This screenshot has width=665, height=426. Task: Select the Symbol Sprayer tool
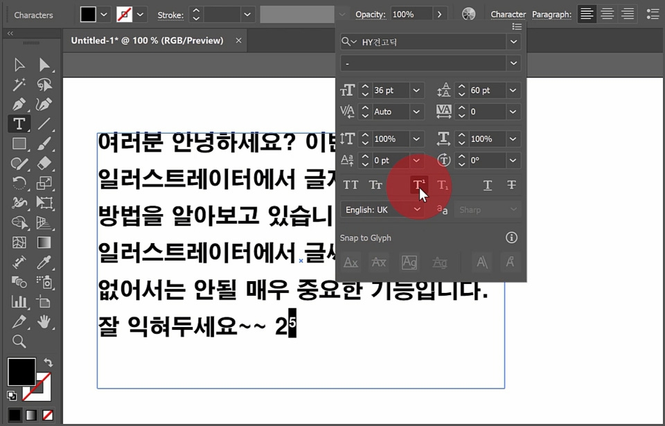[x=44, y=282]
